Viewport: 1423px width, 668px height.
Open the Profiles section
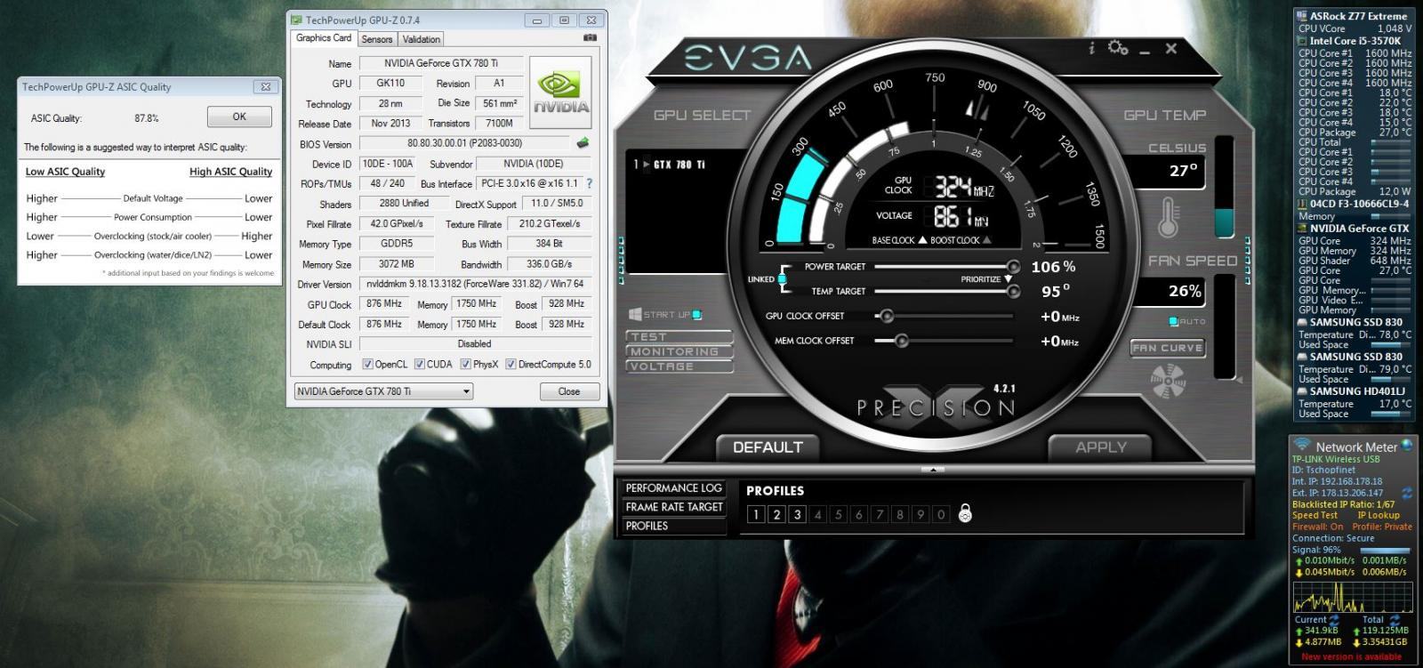pyautogui.click(x=673, y=526)
